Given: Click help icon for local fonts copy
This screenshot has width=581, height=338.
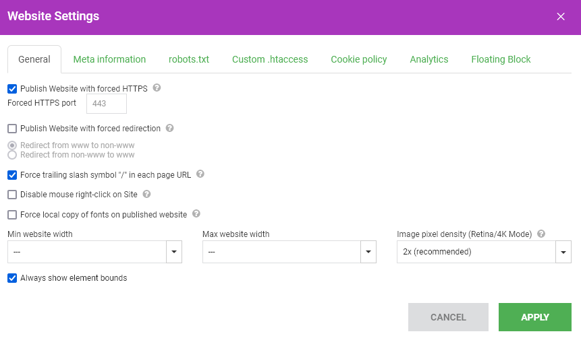Looking at the screenshot, I should (x=196, y=213).
